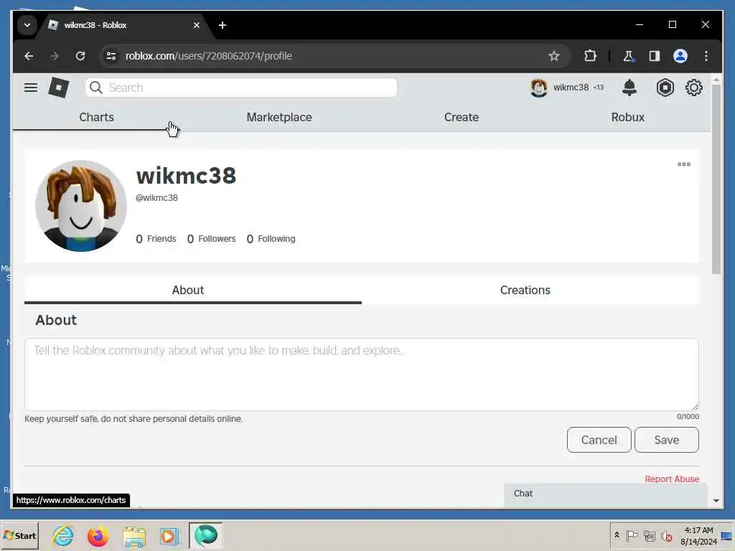The width and height of the screenshot is (735, 551).
Task: Click the active browser taskbar icon
Action: [x=206, y=536]
